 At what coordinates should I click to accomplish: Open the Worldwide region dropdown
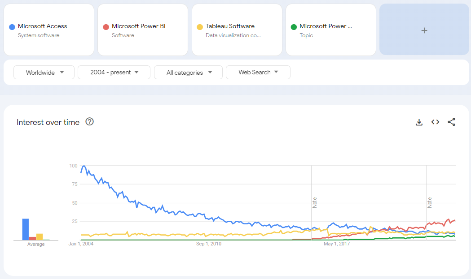(x=44, y=72)
